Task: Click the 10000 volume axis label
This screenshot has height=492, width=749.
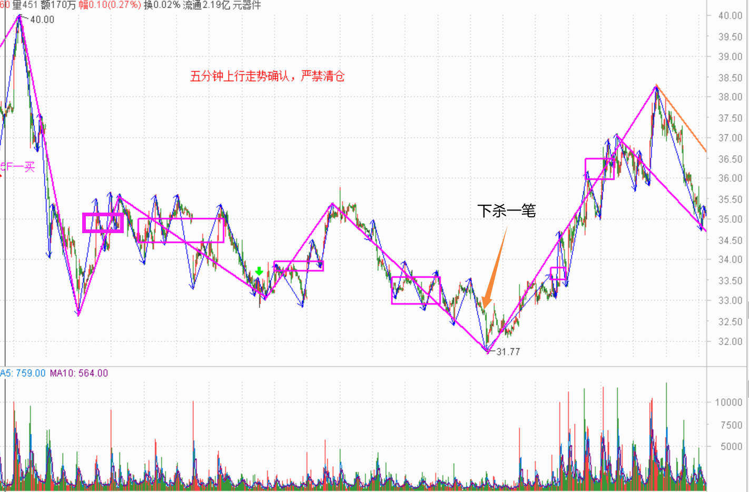Action: click(728, 402)
